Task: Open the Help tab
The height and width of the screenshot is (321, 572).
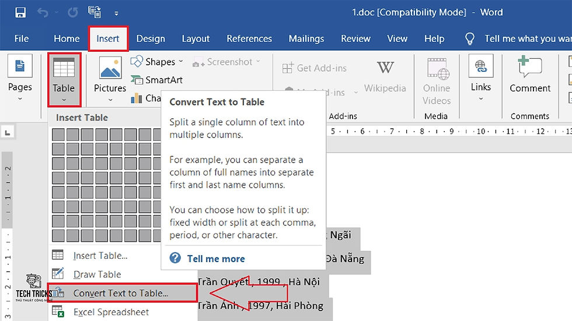Action: tap(434, 38)
